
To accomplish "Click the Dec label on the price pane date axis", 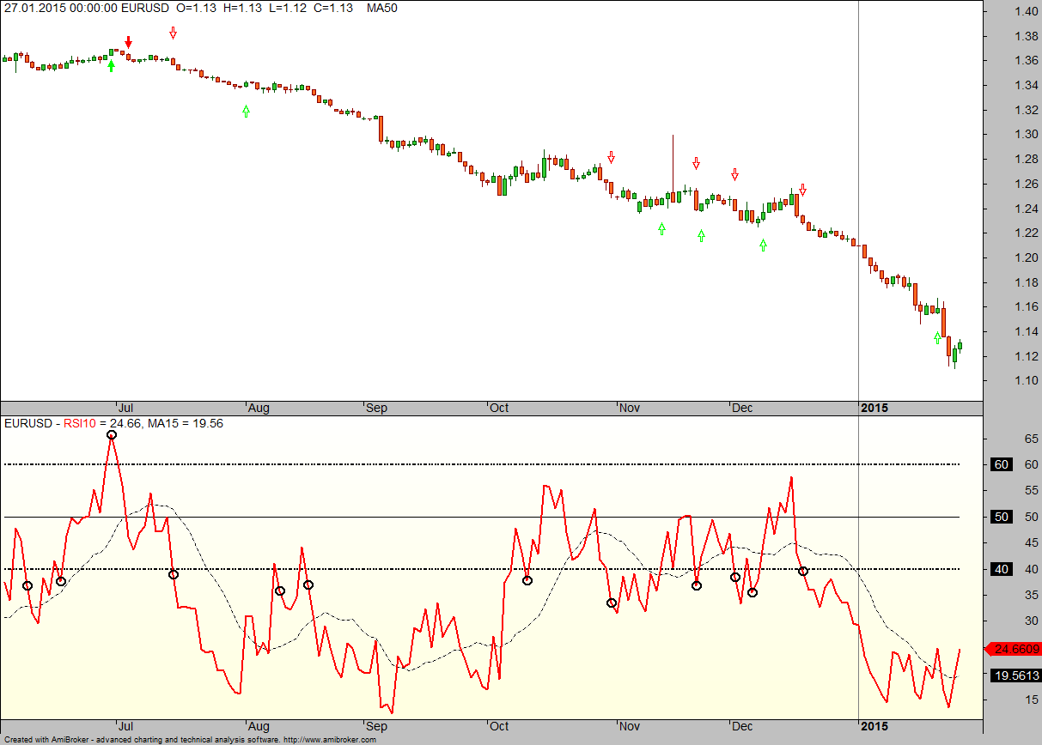I will pos(742,409).
